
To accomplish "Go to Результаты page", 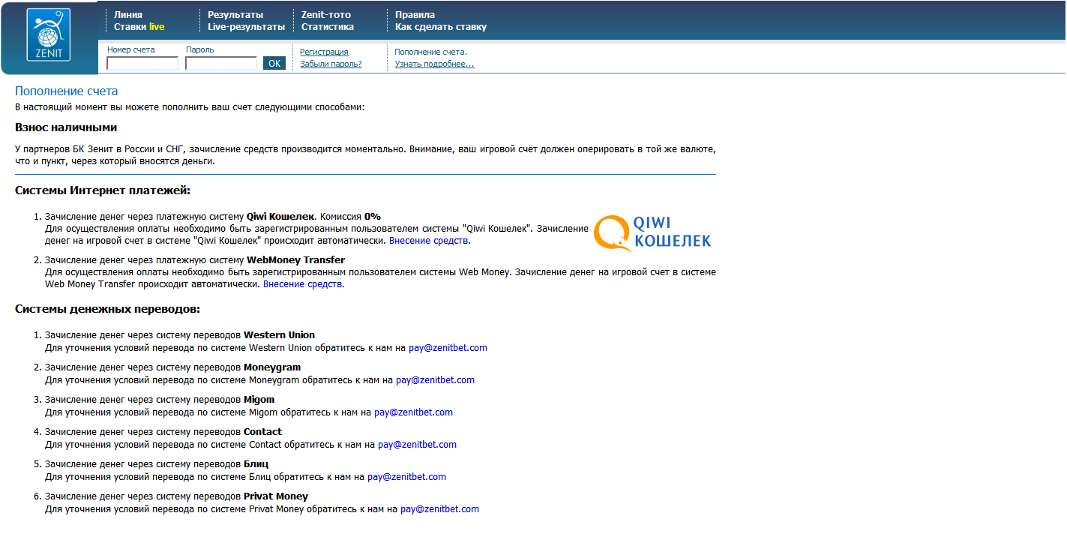I will pos(235,15).
